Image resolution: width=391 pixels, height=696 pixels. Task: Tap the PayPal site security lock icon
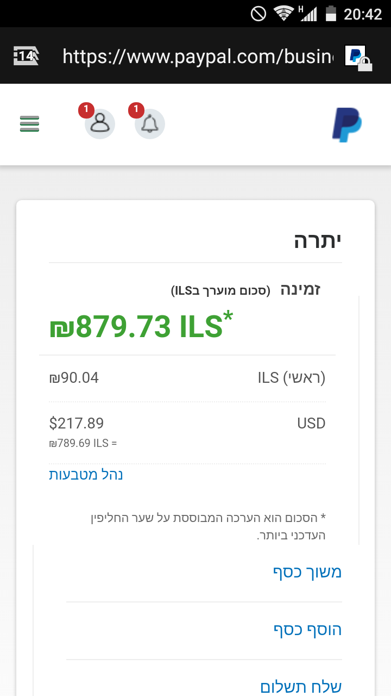click(358, 57)
